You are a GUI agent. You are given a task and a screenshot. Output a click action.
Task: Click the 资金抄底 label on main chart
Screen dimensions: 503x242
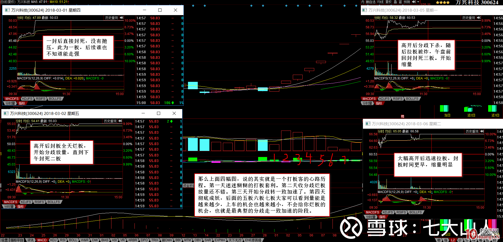pyautogui.click(x=188, y=186)
